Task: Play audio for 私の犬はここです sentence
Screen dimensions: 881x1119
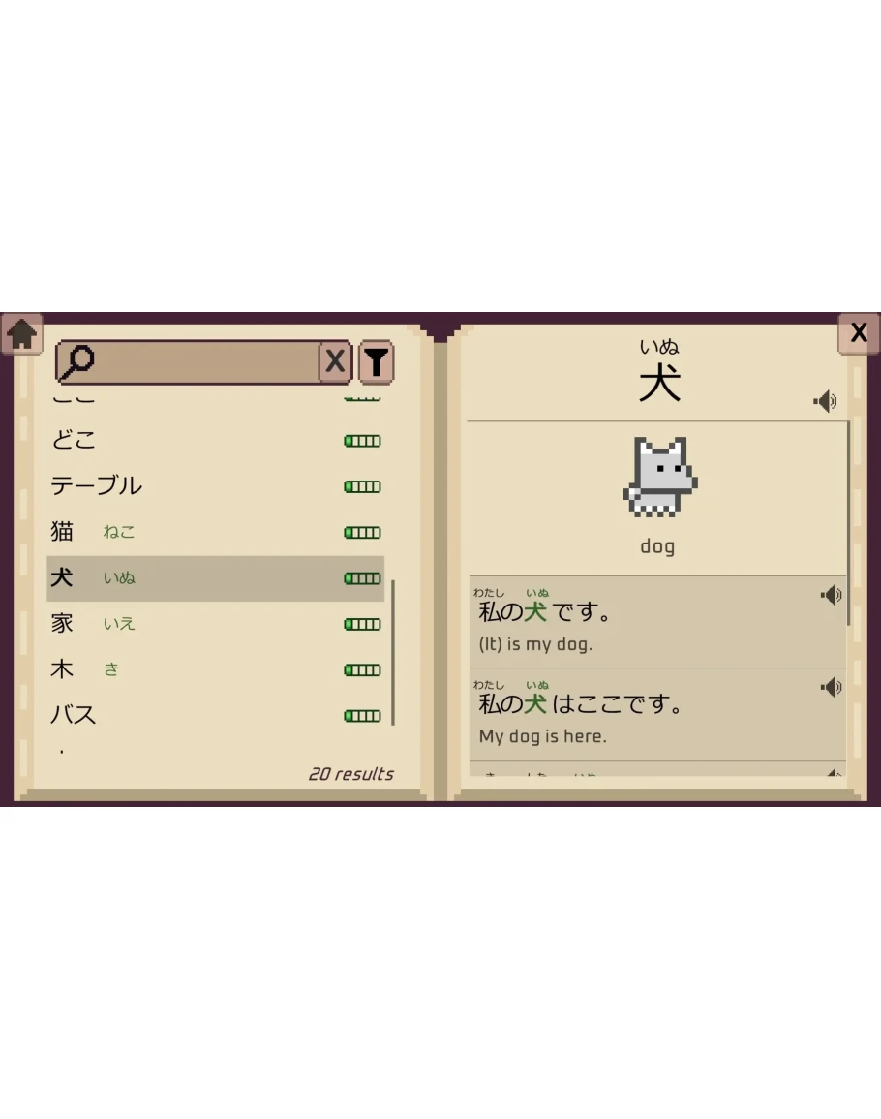Action: (x=831, y=687)
